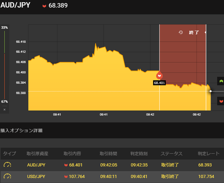The width and height of the screenshot is (224, 183).
Task: Click the red arrow beside 107.764 in table
Action: (66, 176)
